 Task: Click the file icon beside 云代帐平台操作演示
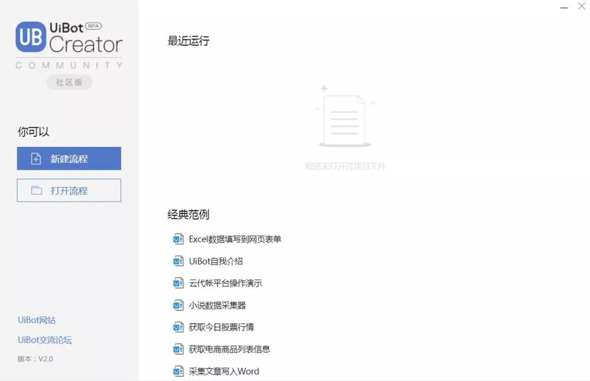[x=178, y=283]
